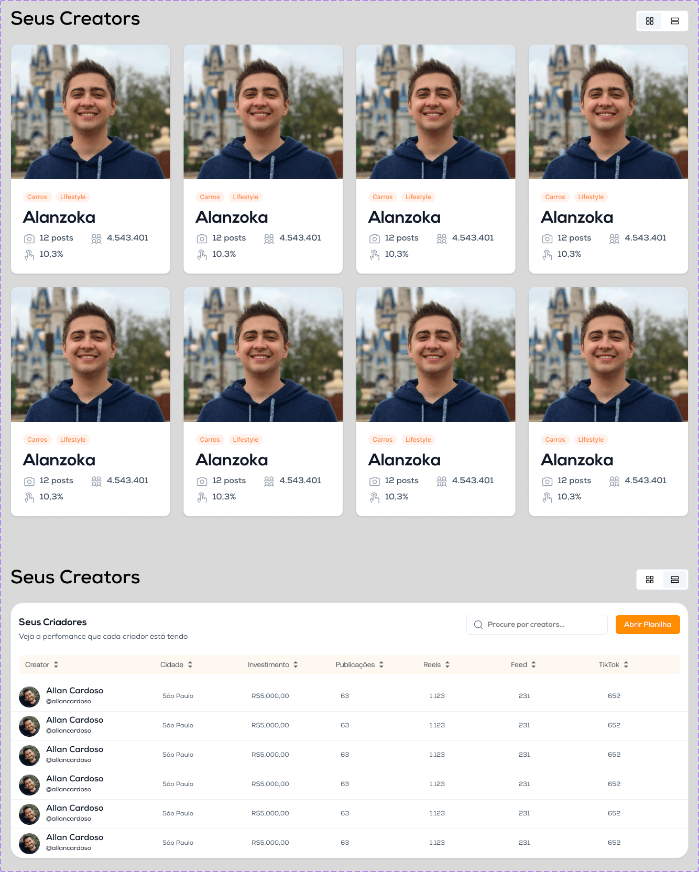699x872 pixels.
Task: Click the TikTok column header label
Action: (x=609, y=664)
